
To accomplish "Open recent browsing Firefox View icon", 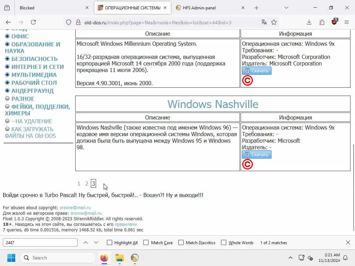I will coord(7,8).
